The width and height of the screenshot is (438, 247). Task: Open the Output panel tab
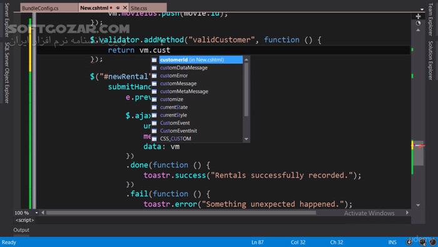pyautogui.click(x=21, y=230)
